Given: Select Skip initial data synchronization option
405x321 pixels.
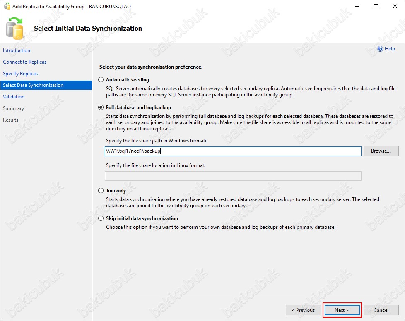Looking at the screenshot, I should click(101, 218).
